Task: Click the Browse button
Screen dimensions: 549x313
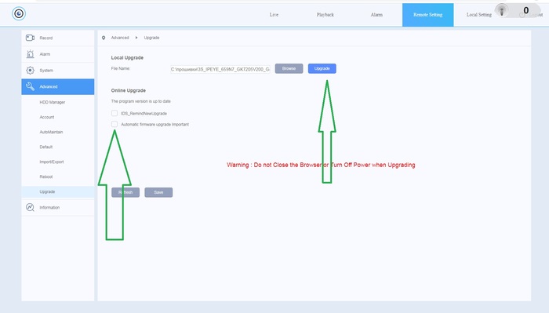Action: tap(289, 68)
